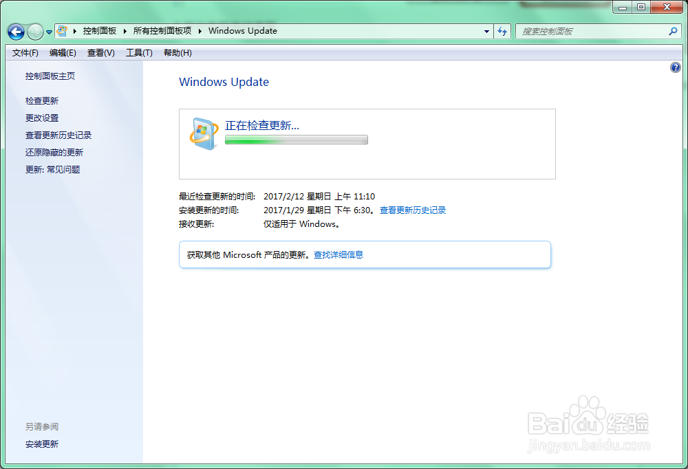688x469 pixels.
Task: Maximize the Windows Update window
Action: [641, 7]
